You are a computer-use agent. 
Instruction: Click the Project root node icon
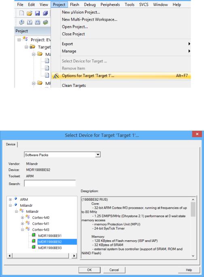tap(25, 39)
